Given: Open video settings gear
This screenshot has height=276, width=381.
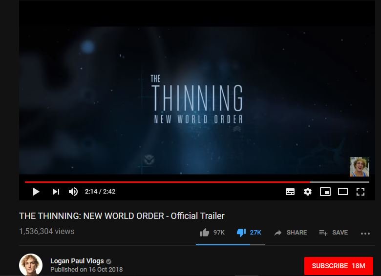Looking at the screenshot, I should 308,192.
